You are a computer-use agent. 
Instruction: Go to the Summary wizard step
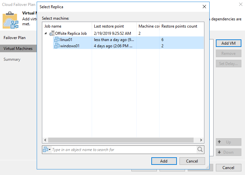tap(12, 59)
